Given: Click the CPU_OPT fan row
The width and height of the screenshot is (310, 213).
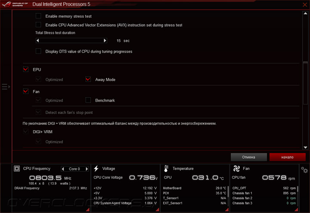Looking at the screenshot, I should click(x=264, y=188).
